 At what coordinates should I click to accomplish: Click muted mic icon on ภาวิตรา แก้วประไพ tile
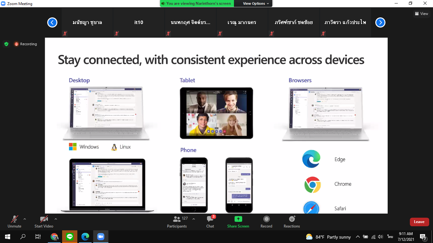point(323,34)
